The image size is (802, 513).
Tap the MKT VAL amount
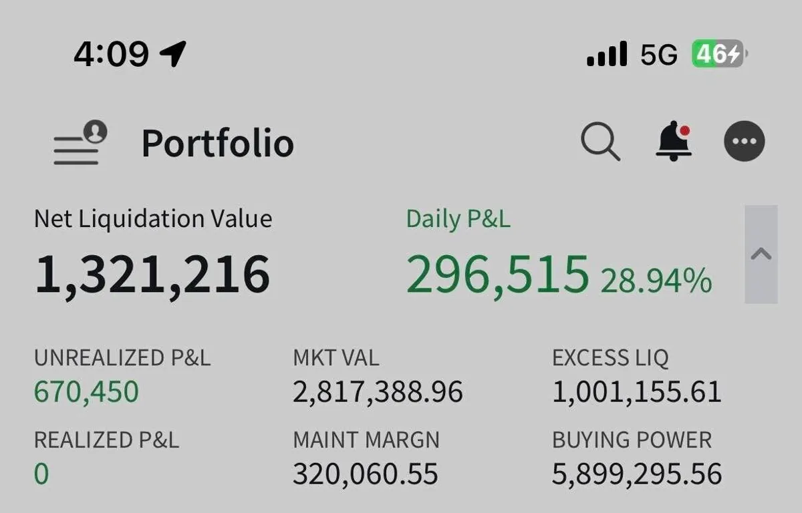(x=378, y=392)
